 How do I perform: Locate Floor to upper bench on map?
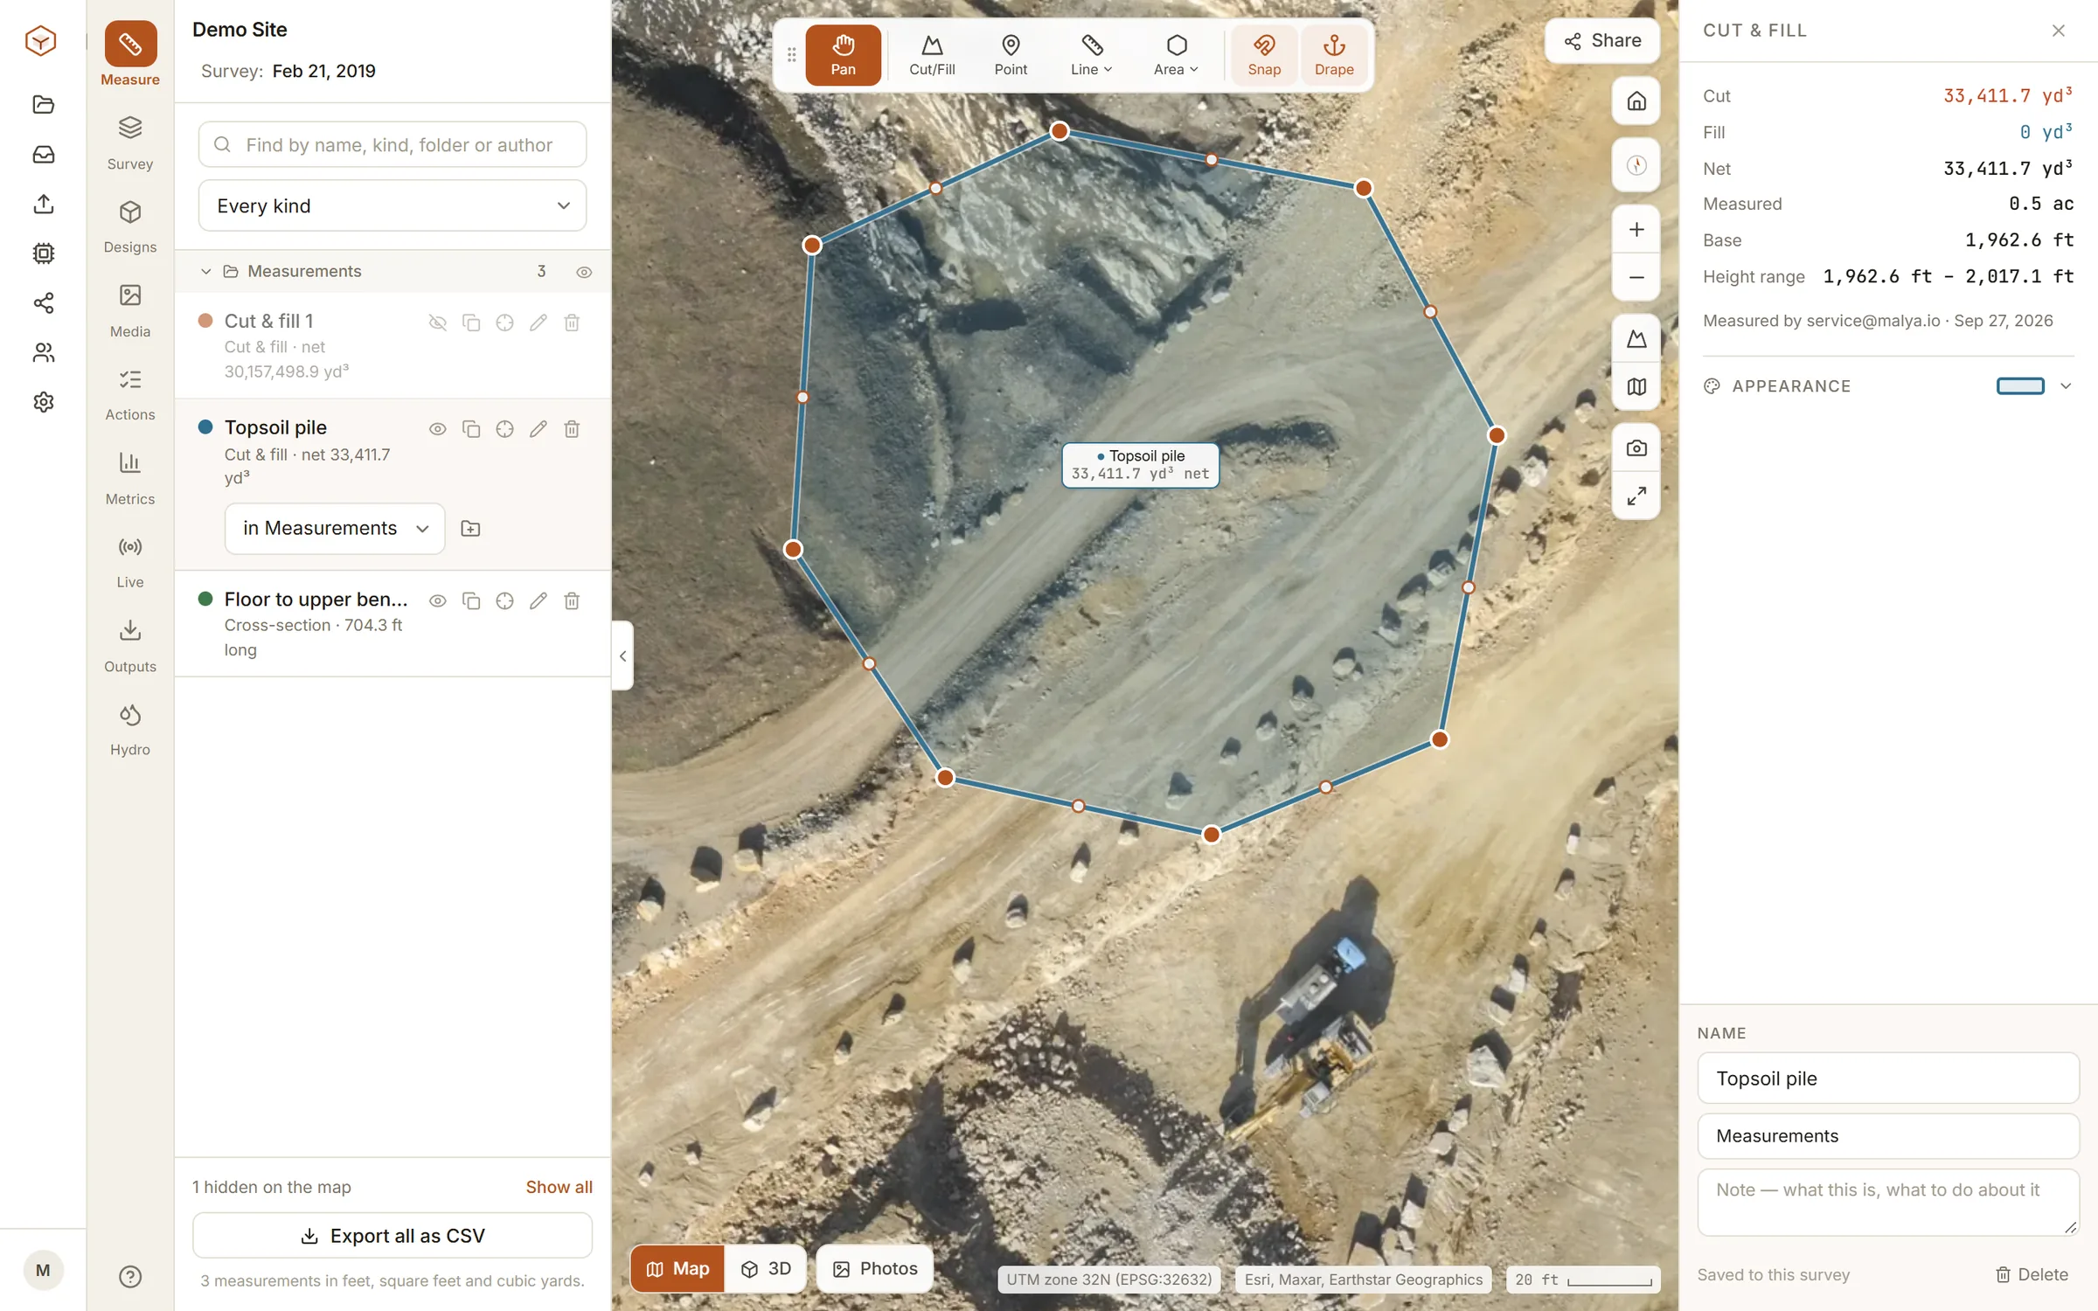pyautogui.click(x=504, y=600)
